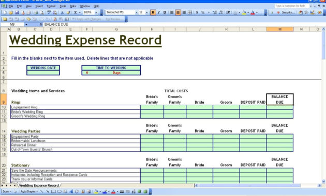
Task: Select the WEDDING DATE input cell
Action: coord(43,73)
